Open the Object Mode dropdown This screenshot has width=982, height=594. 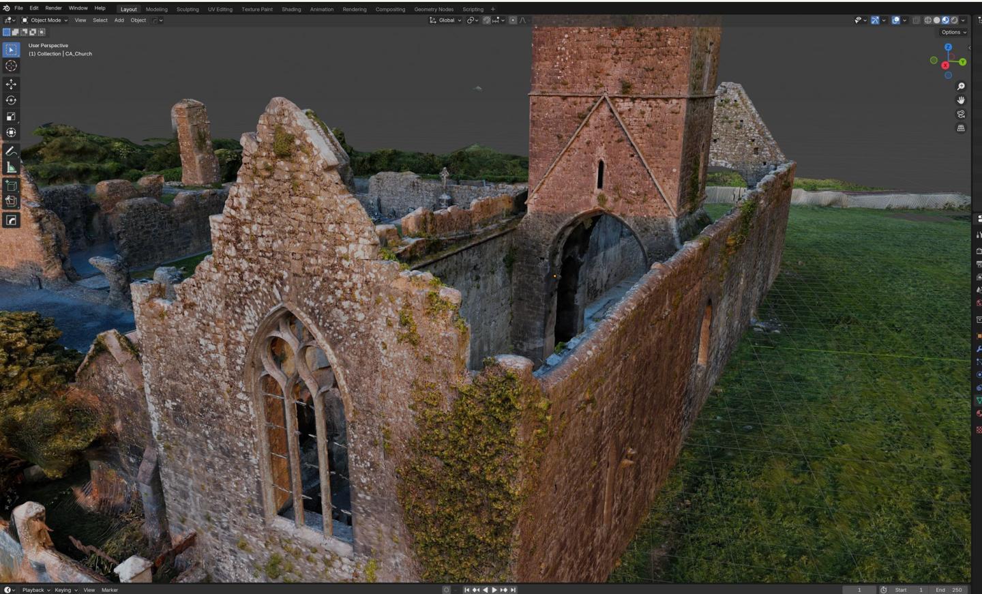click(45, 20)
